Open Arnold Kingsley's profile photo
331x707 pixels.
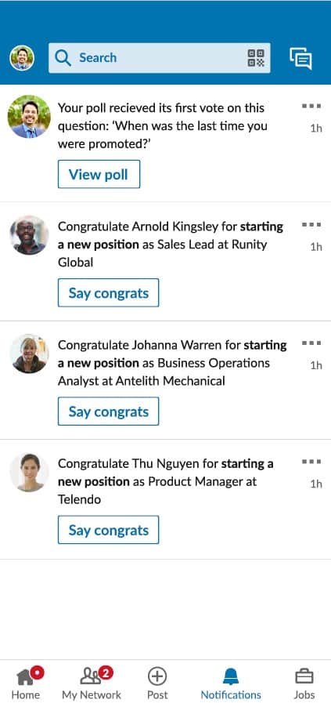coord(29,235)
